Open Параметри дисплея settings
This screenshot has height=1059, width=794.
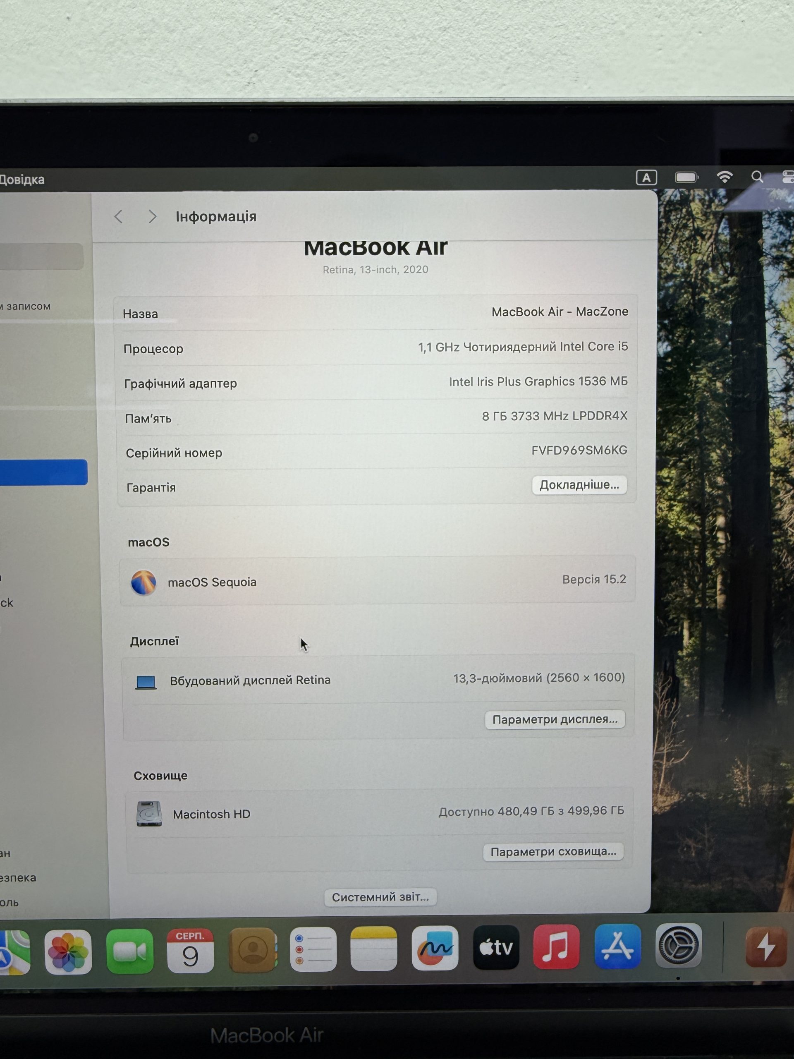[555, 719]
